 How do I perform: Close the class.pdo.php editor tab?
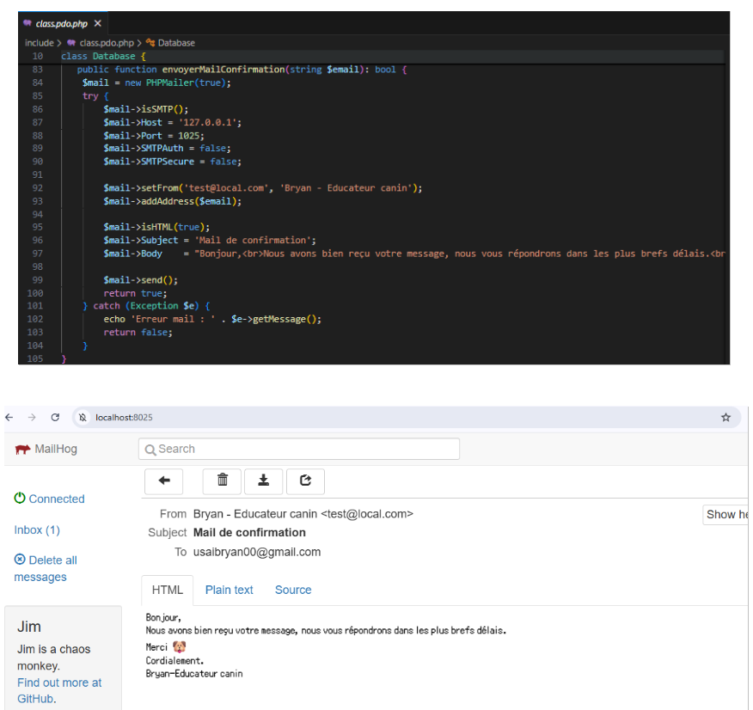click(x=98, y=23)
